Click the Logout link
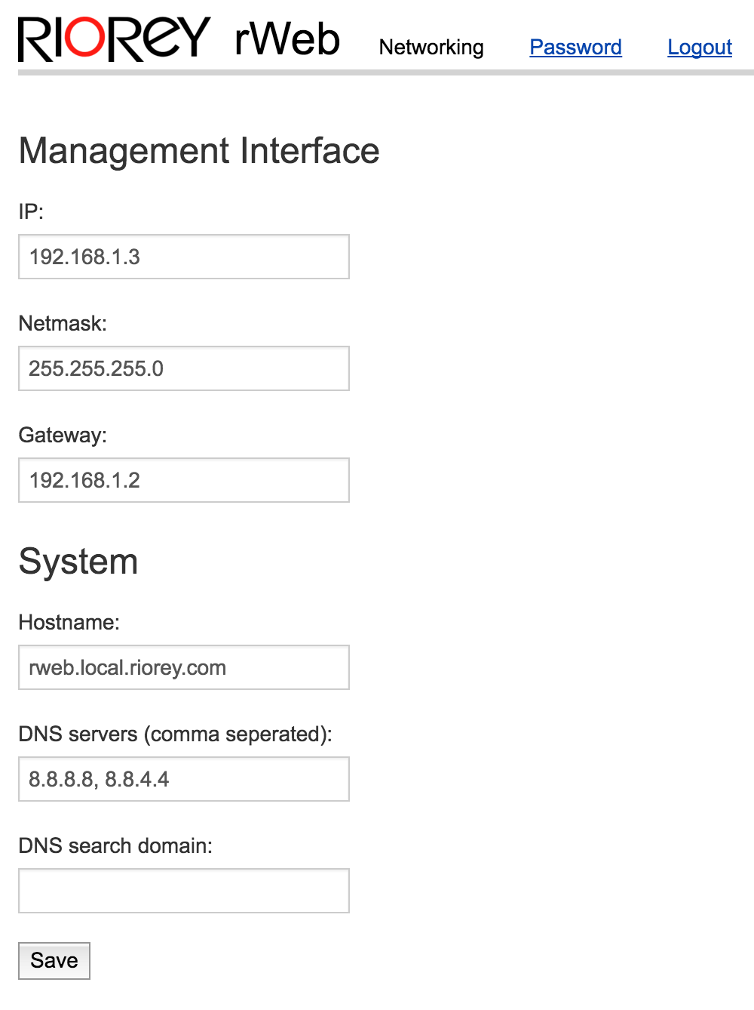Screen dimensions: 754x1010 coord(700,47)
